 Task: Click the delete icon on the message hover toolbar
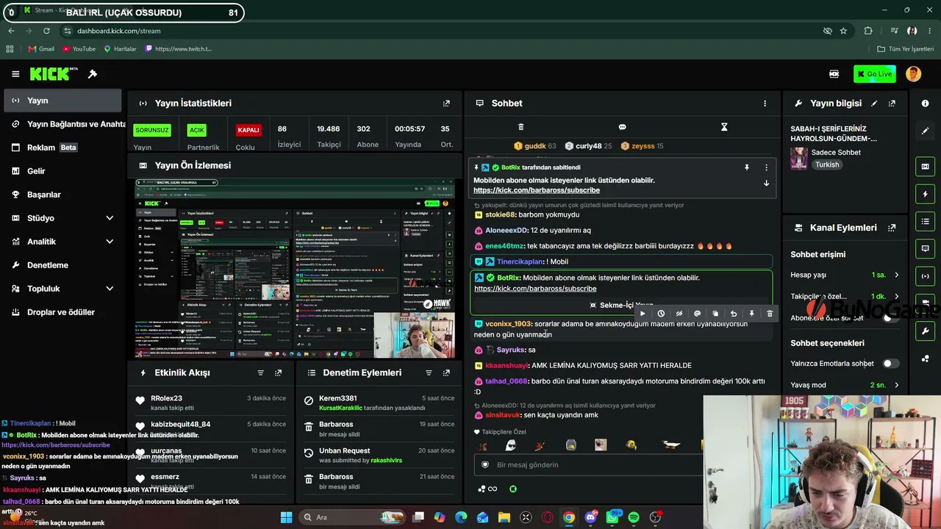point(770,314)
